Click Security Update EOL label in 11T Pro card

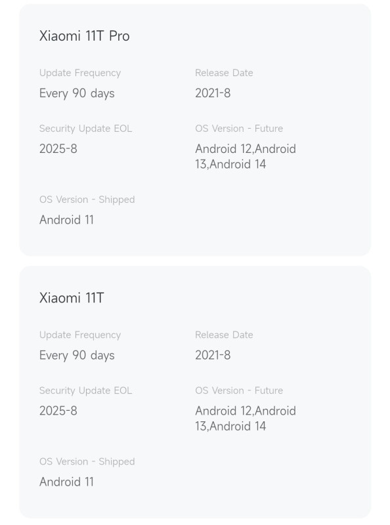pyautogui.click(x=85, y=129)
